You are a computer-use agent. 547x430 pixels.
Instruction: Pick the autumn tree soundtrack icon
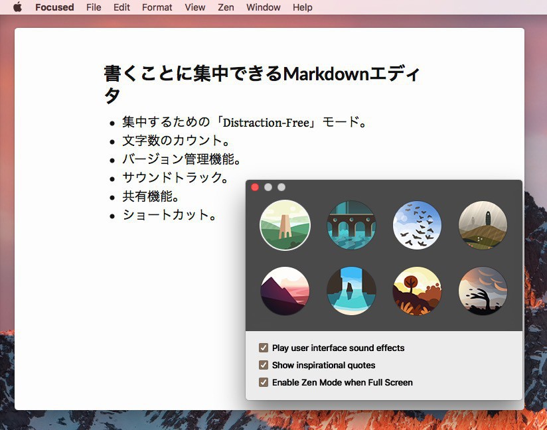[418, 291]
